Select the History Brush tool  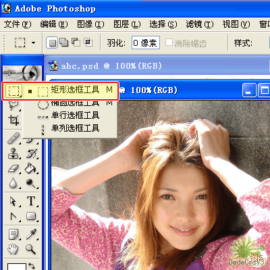click(31, 153)
